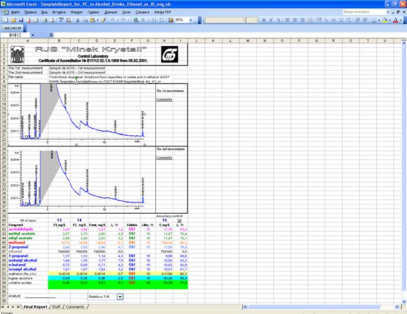Image resolution: width=407 pixels, height=314 pixels.
Task: Click the Name Box showing $H$12
Action: [x=16, y=35]
